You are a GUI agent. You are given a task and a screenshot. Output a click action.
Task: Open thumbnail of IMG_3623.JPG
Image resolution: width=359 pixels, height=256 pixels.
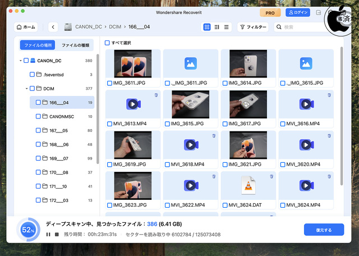click(133, 186)
